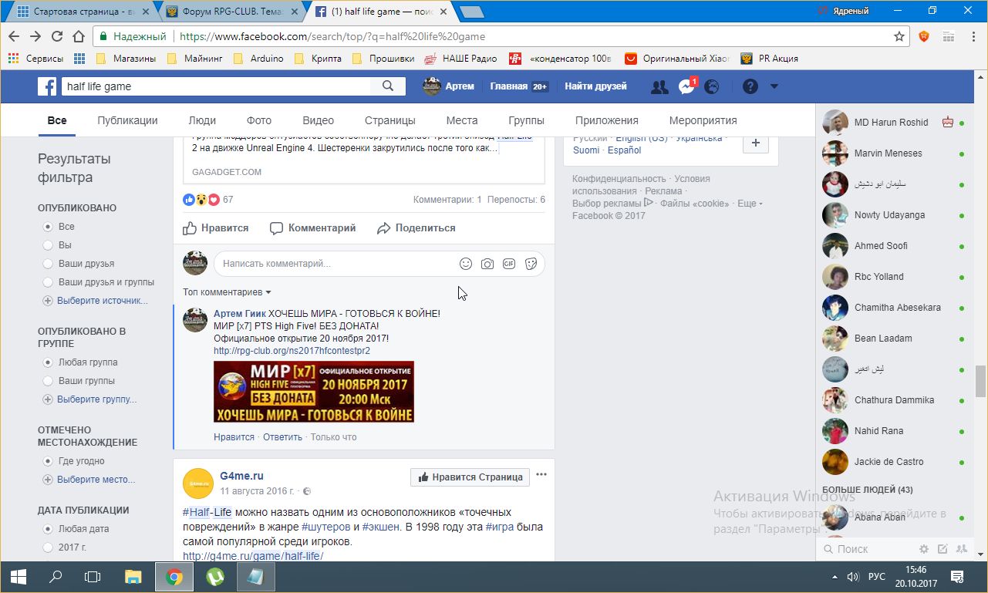Click the Facebook logo icon
Screen dimensions: 988x593
click(x=47, y=86)
